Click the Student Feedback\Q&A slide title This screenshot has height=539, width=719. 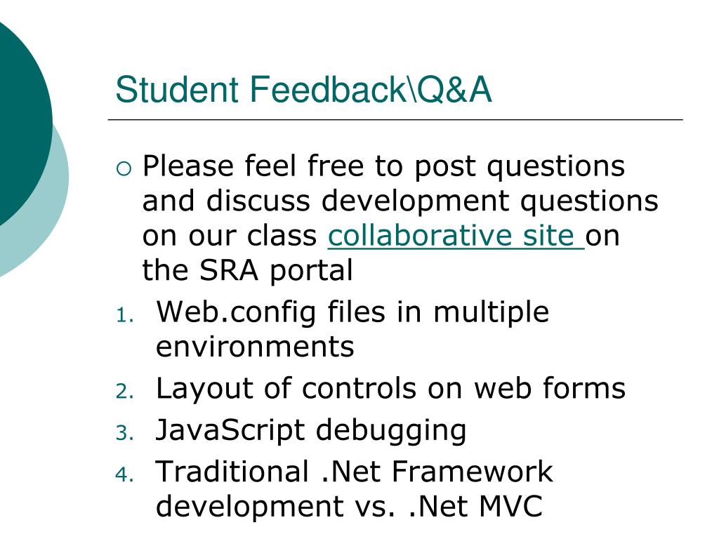click(x=303, y=89)
